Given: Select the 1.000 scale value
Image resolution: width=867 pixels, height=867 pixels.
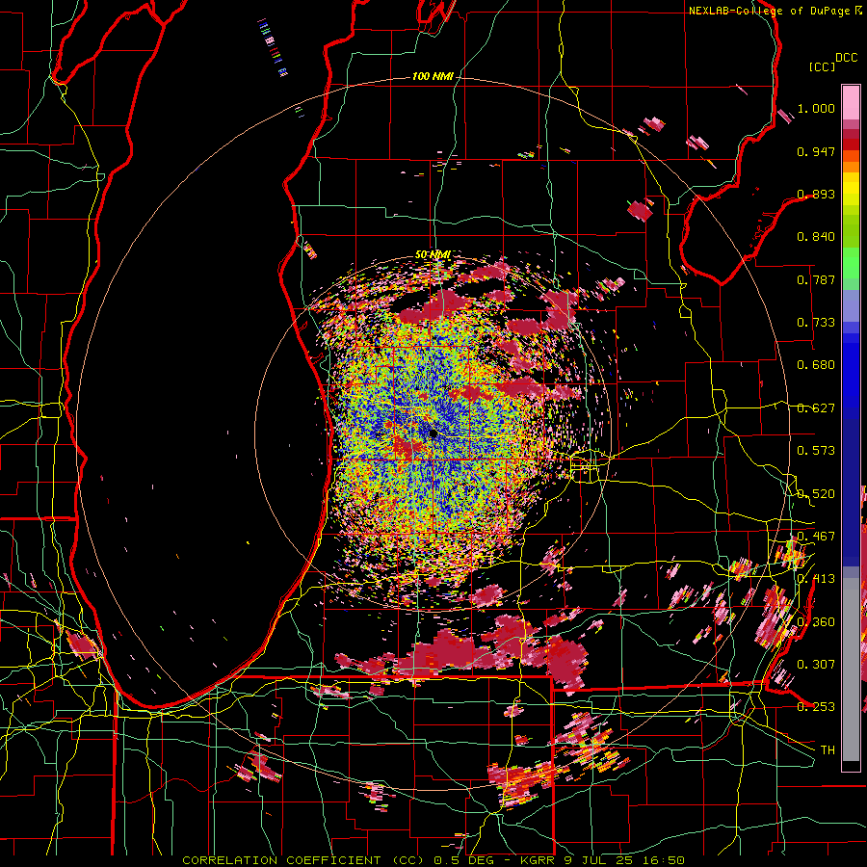Looking at the screenshot, I should (x=816, y=108).
